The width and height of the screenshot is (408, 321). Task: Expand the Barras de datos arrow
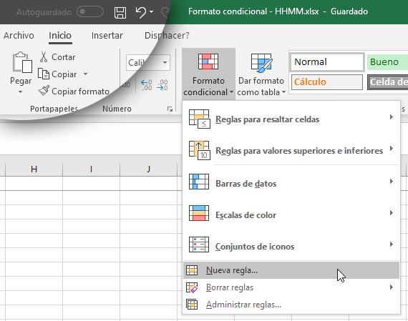click(x=392, y=182)
